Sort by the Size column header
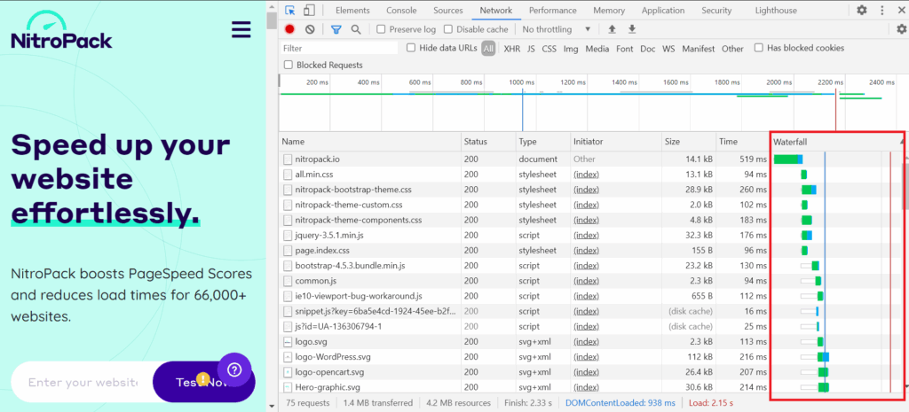Screen dimensions: 909x412 pos(689,141)
